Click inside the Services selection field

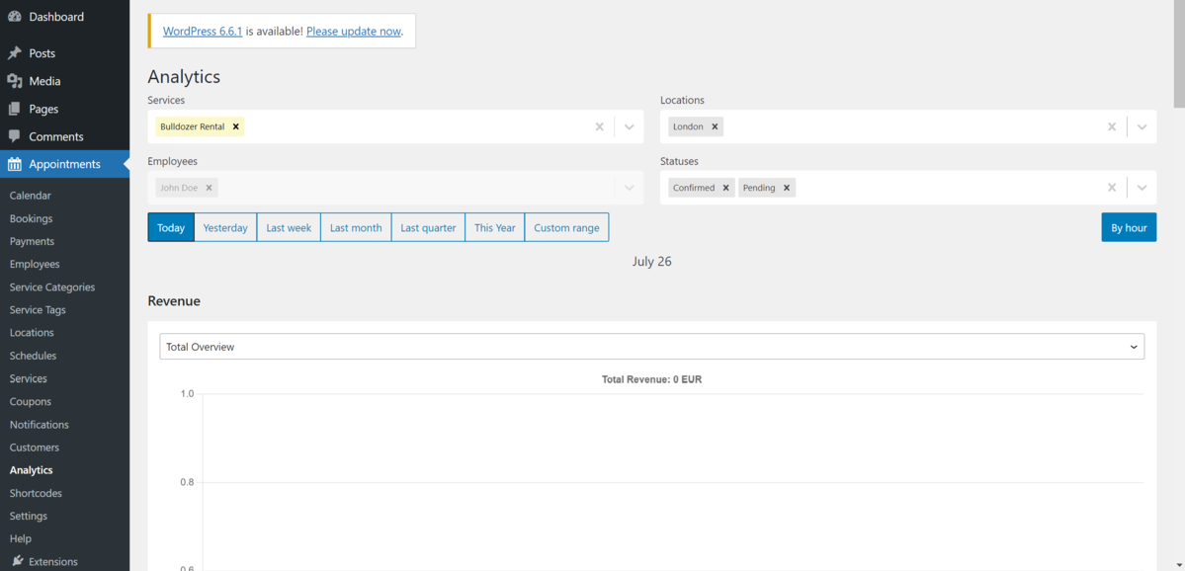(395, 126)
